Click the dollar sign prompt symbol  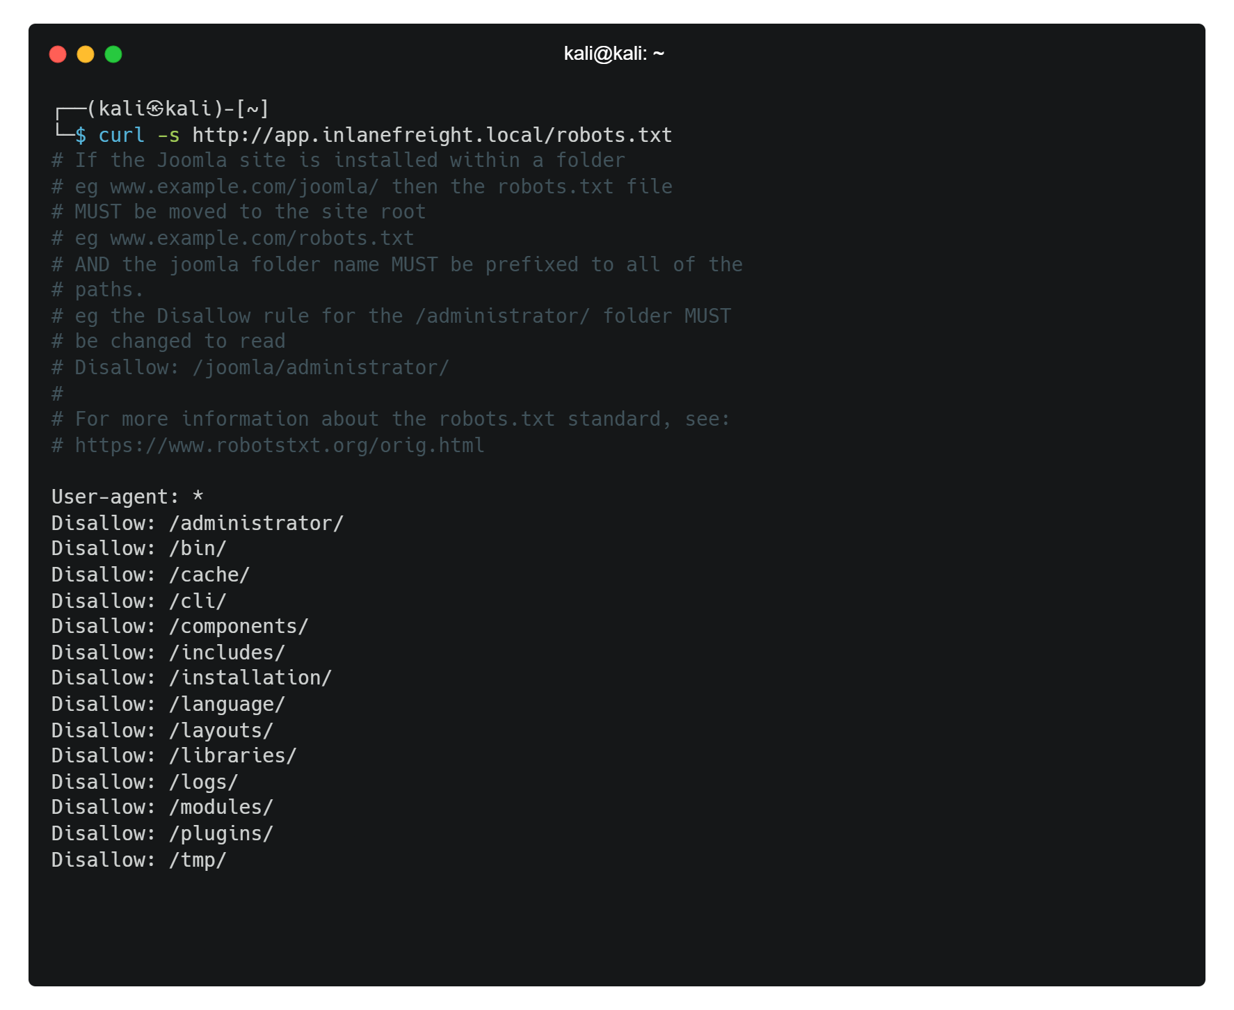81,135
